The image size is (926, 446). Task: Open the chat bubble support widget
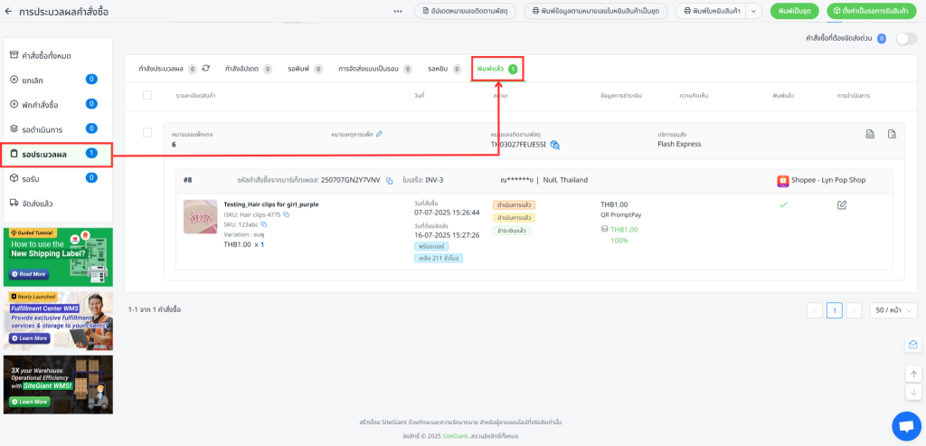905,426
